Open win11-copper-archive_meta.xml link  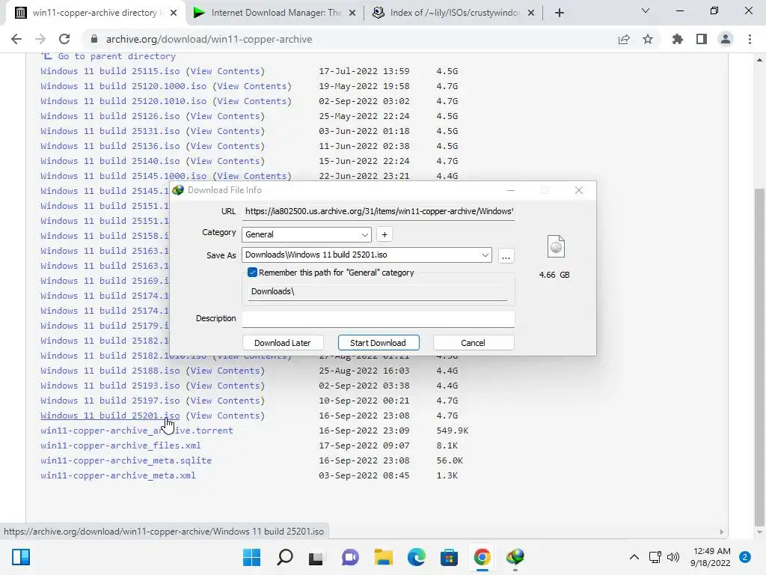(117, 475)
